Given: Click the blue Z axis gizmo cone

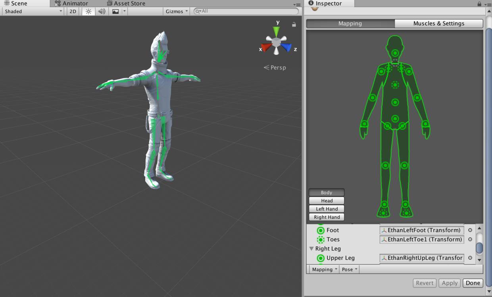Looking at the screenshot, I should tap(286, 48).
